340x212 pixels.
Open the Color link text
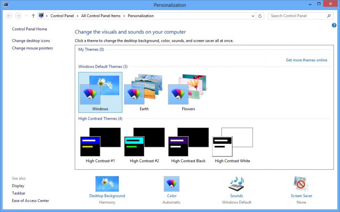pyautogui.click(x=172, y=196)
